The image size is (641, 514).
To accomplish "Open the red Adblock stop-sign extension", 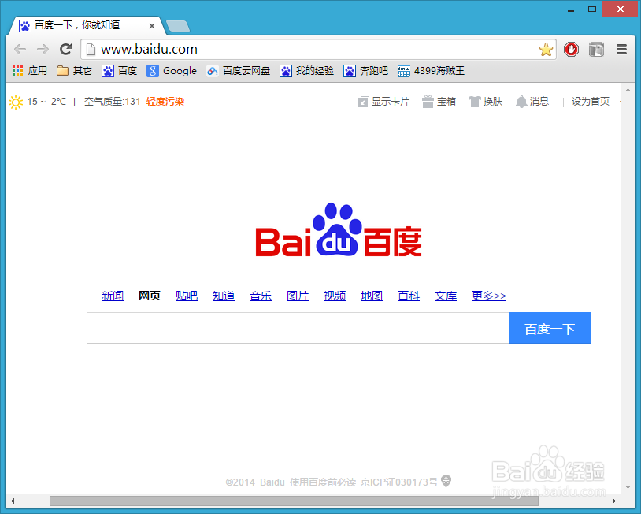I will tap(571, 50).
